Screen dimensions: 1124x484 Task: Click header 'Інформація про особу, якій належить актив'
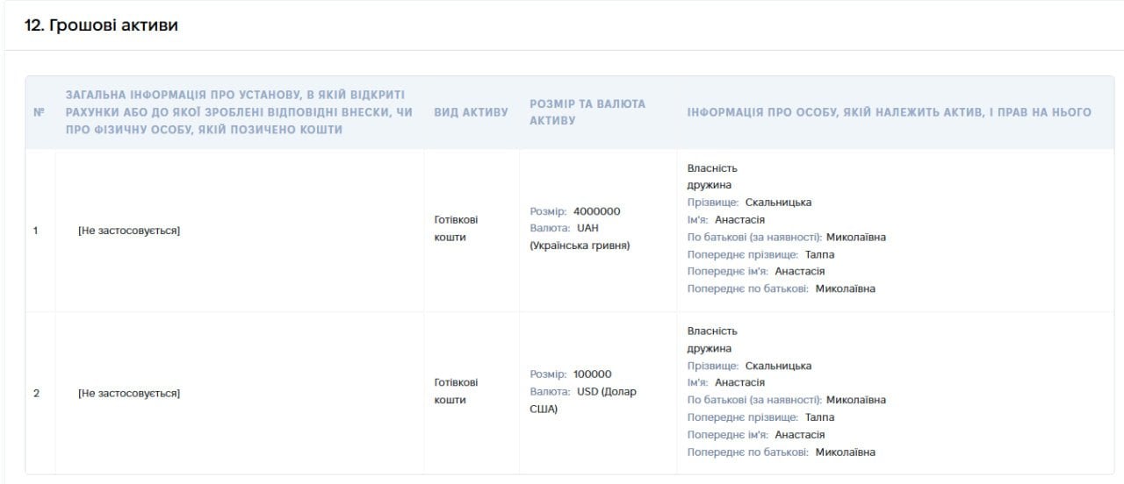889,112
